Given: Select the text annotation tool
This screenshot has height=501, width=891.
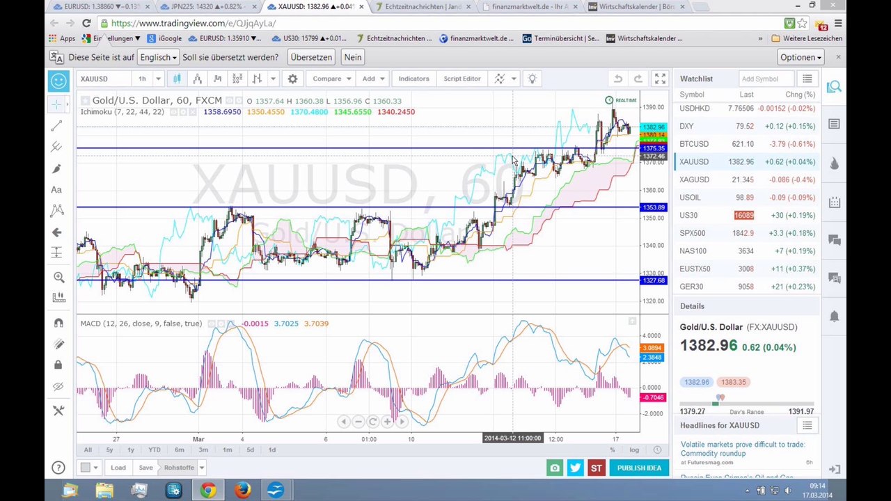Looking at the screenshot, I should pos(57,189).
